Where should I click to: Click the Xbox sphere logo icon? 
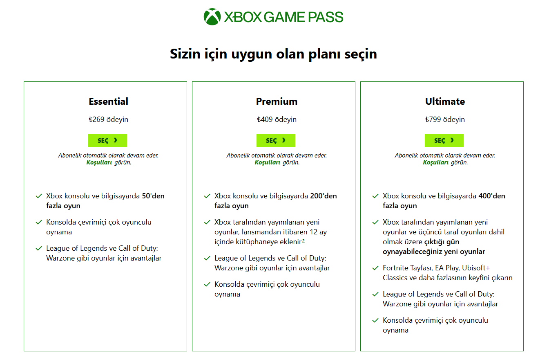pos(212,17)
